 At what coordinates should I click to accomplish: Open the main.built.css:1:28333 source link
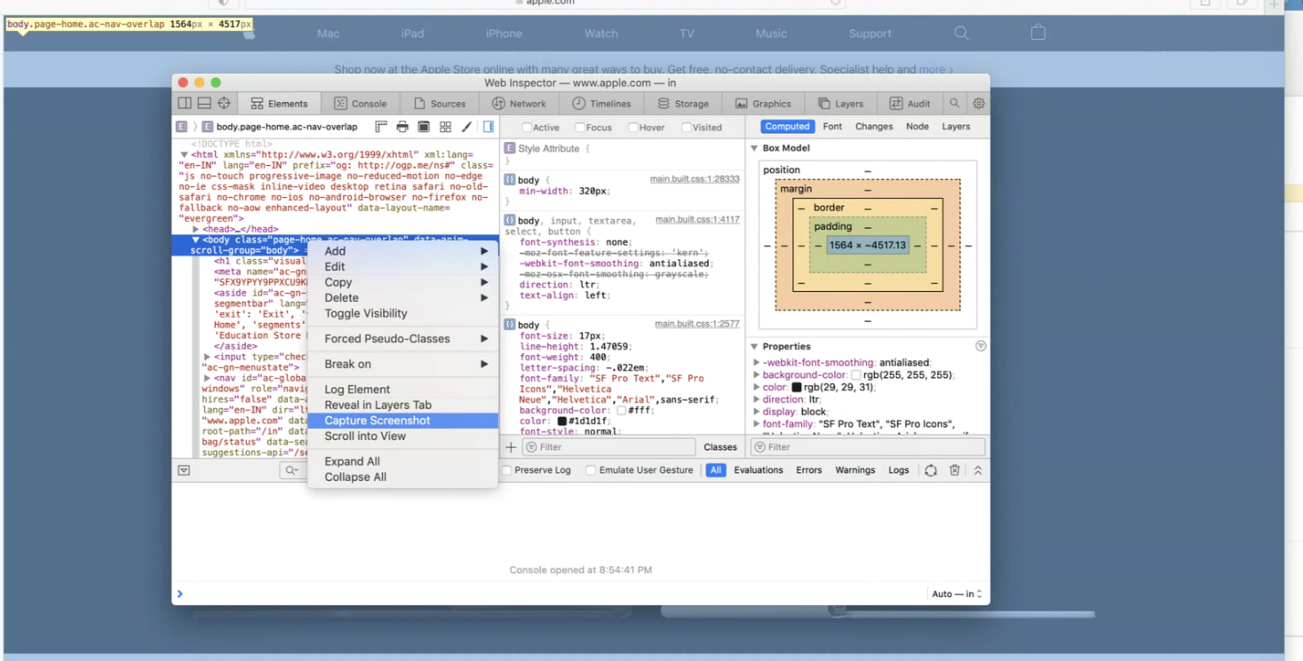coord(694,179)
